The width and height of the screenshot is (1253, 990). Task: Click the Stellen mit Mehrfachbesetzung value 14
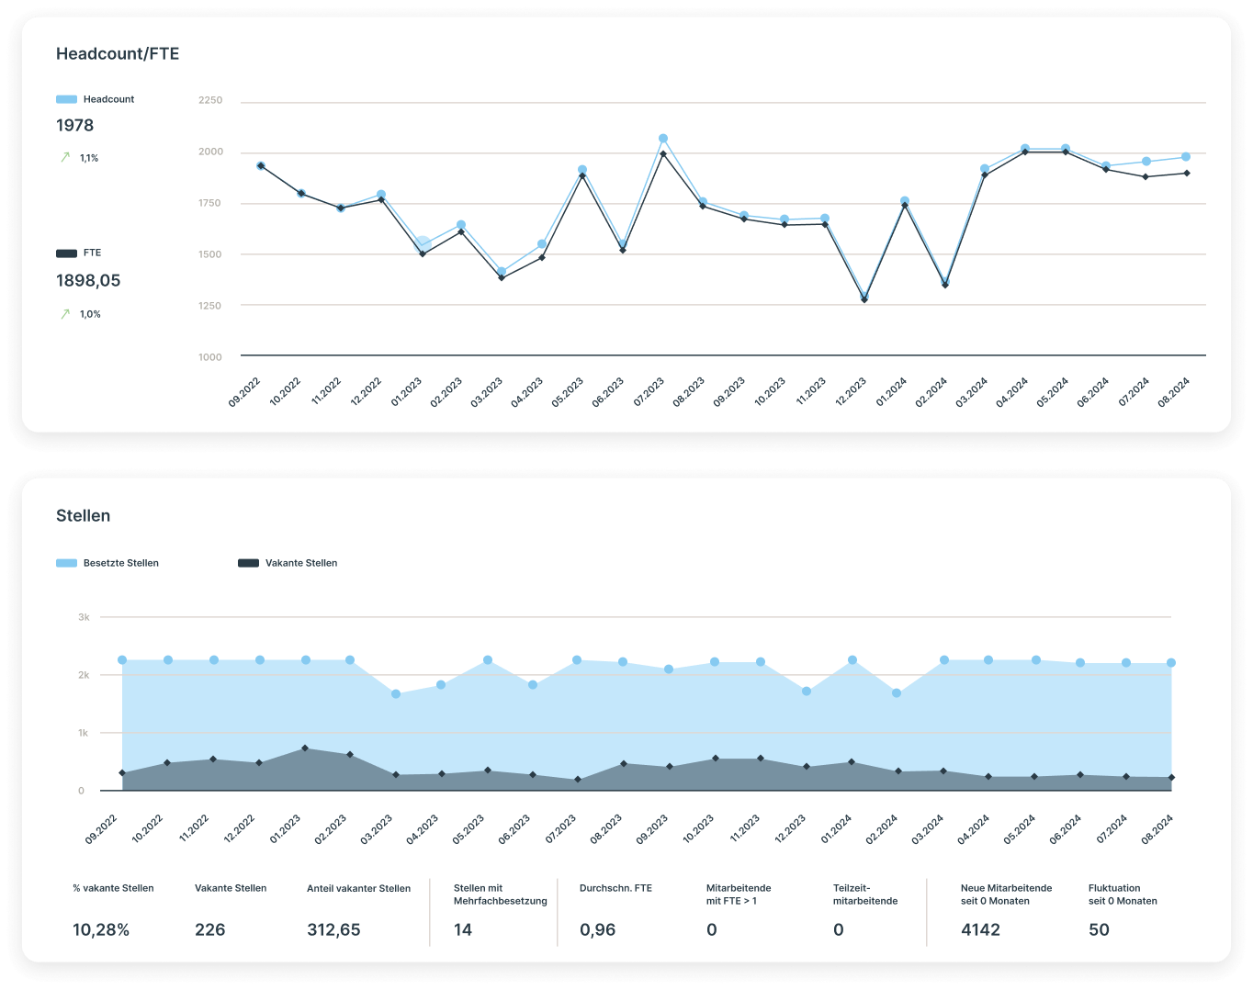tap(463, 930)
